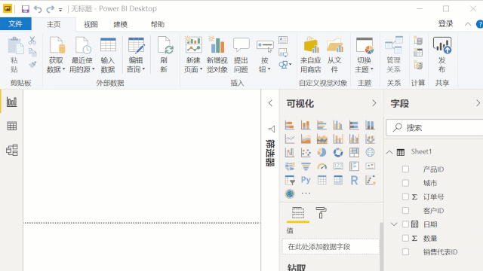The width and height of the screenshot is (483, 271).
Task: Check the 城市 field
Action: click(x=406, y=183)
